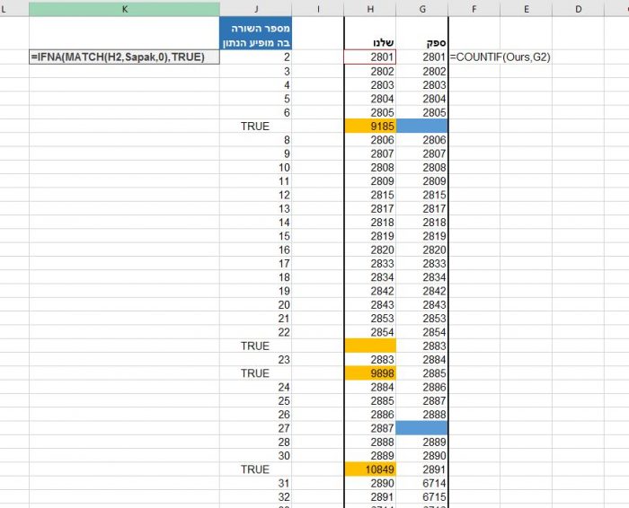629x508 pixels.
Task: Select 2833 in column G
Action: point(422,264)
